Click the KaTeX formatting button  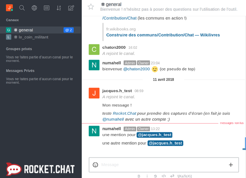coord(184,176)
